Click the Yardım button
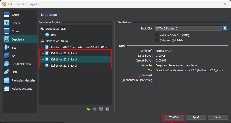Screen dimensions: 231x123 [218, 117]
